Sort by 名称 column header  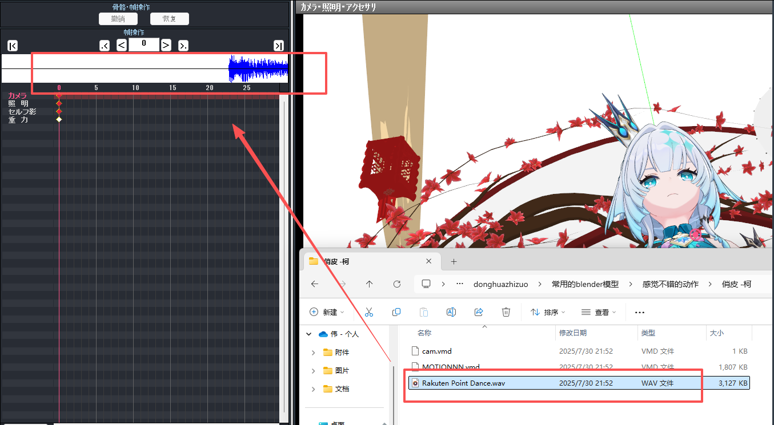point(424,333)
